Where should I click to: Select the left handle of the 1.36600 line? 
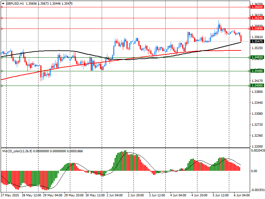pyautogui.click(x=2, y=7)
